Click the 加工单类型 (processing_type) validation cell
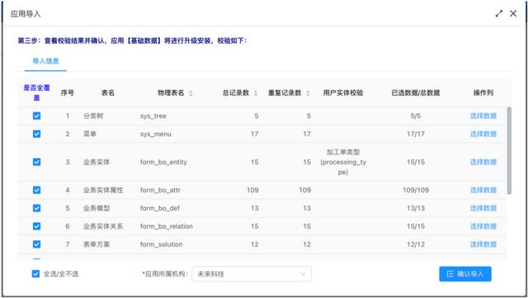The height and width of the screenshot is (298, 528). pos(343,162)
